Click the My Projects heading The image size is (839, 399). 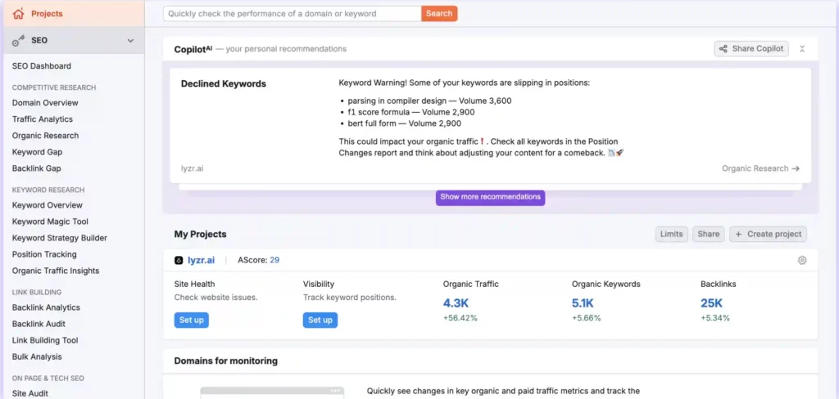[200, 234]
